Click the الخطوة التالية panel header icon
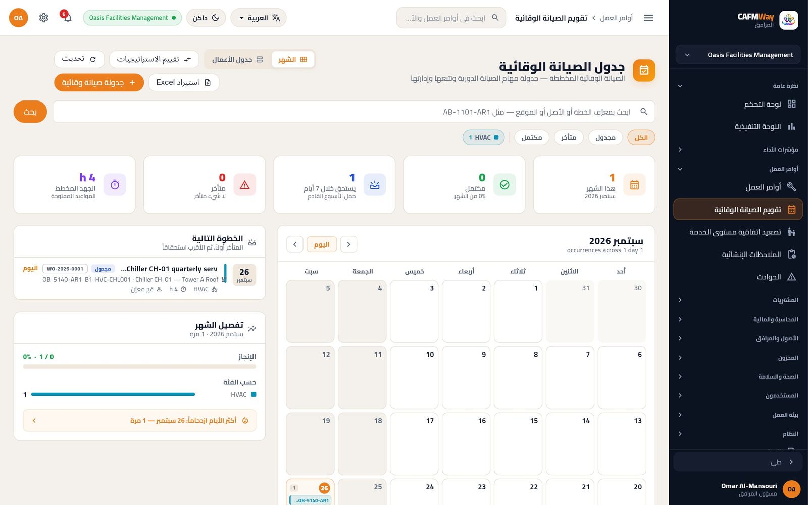Image resolution: width=808 pixels, height=505 pixels. coord(252,243)
